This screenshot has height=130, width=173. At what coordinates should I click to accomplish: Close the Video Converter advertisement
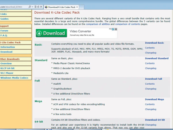pyautogui.click(x=115, y=29)
